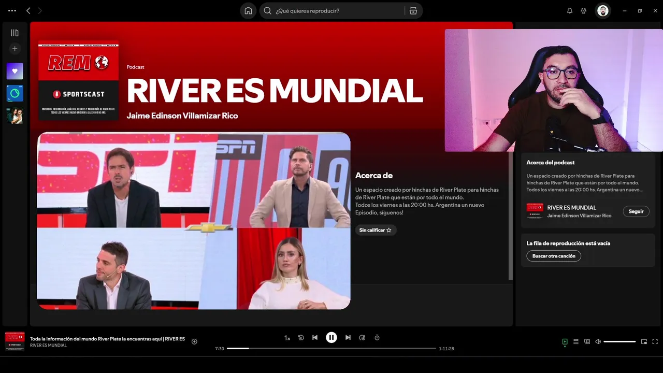This screenshot has width=663, height=373.
Task: Open the miniplayer
Action: (644, 342)
